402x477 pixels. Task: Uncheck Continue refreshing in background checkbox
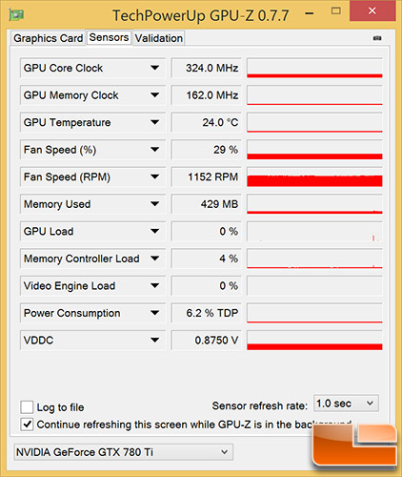coord(27,425)
